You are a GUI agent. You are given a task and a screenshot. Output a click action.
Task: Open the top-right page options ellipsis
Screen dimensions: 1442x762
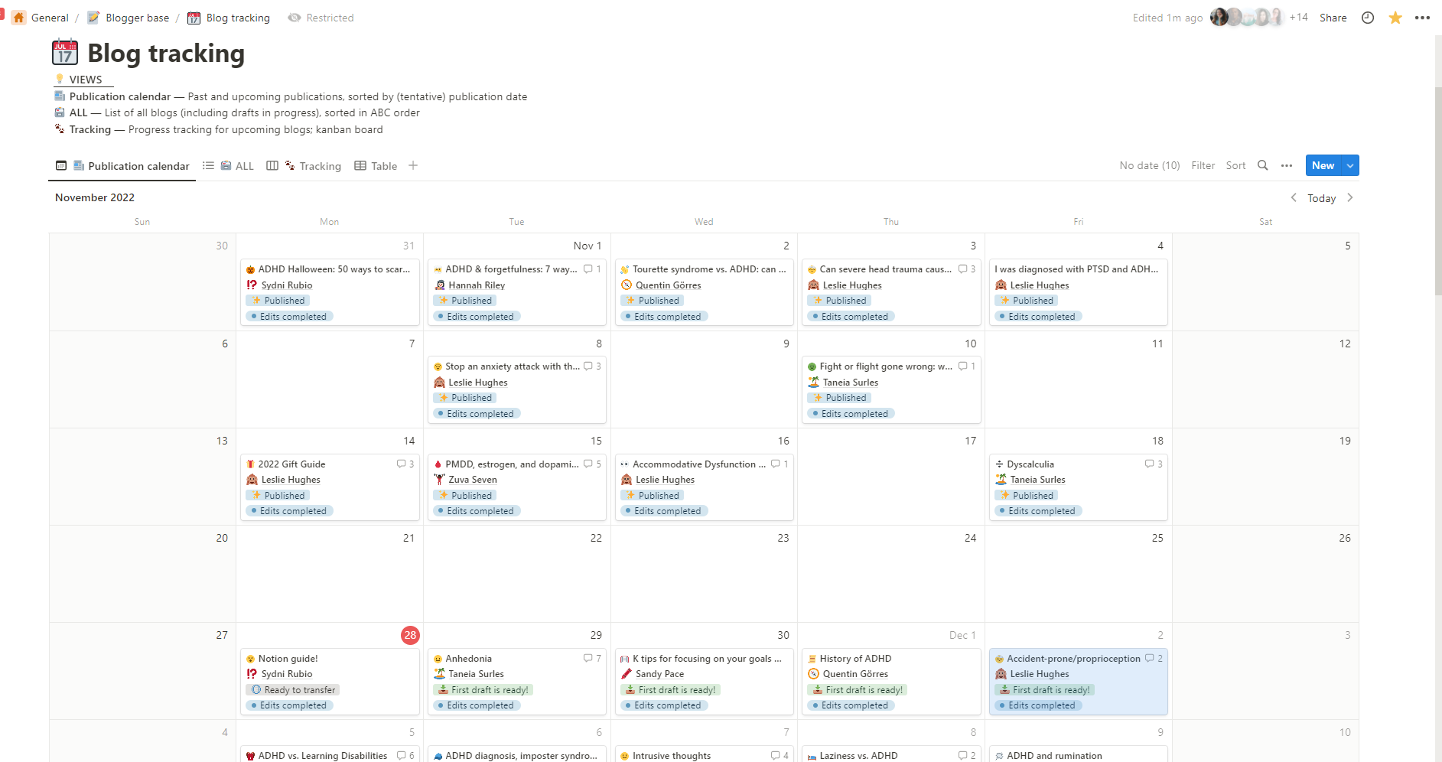point(1422,18)
